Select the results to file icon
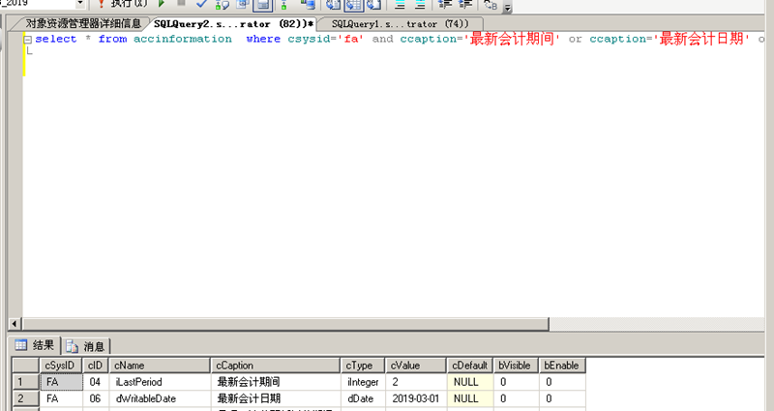Viewport: 774px width, 411px height. (373, 5)
